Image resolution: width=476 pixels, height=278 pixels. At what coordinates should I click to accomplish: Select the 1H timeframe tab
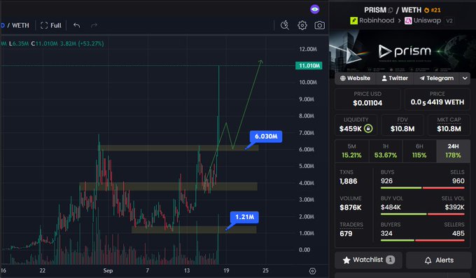386,151
